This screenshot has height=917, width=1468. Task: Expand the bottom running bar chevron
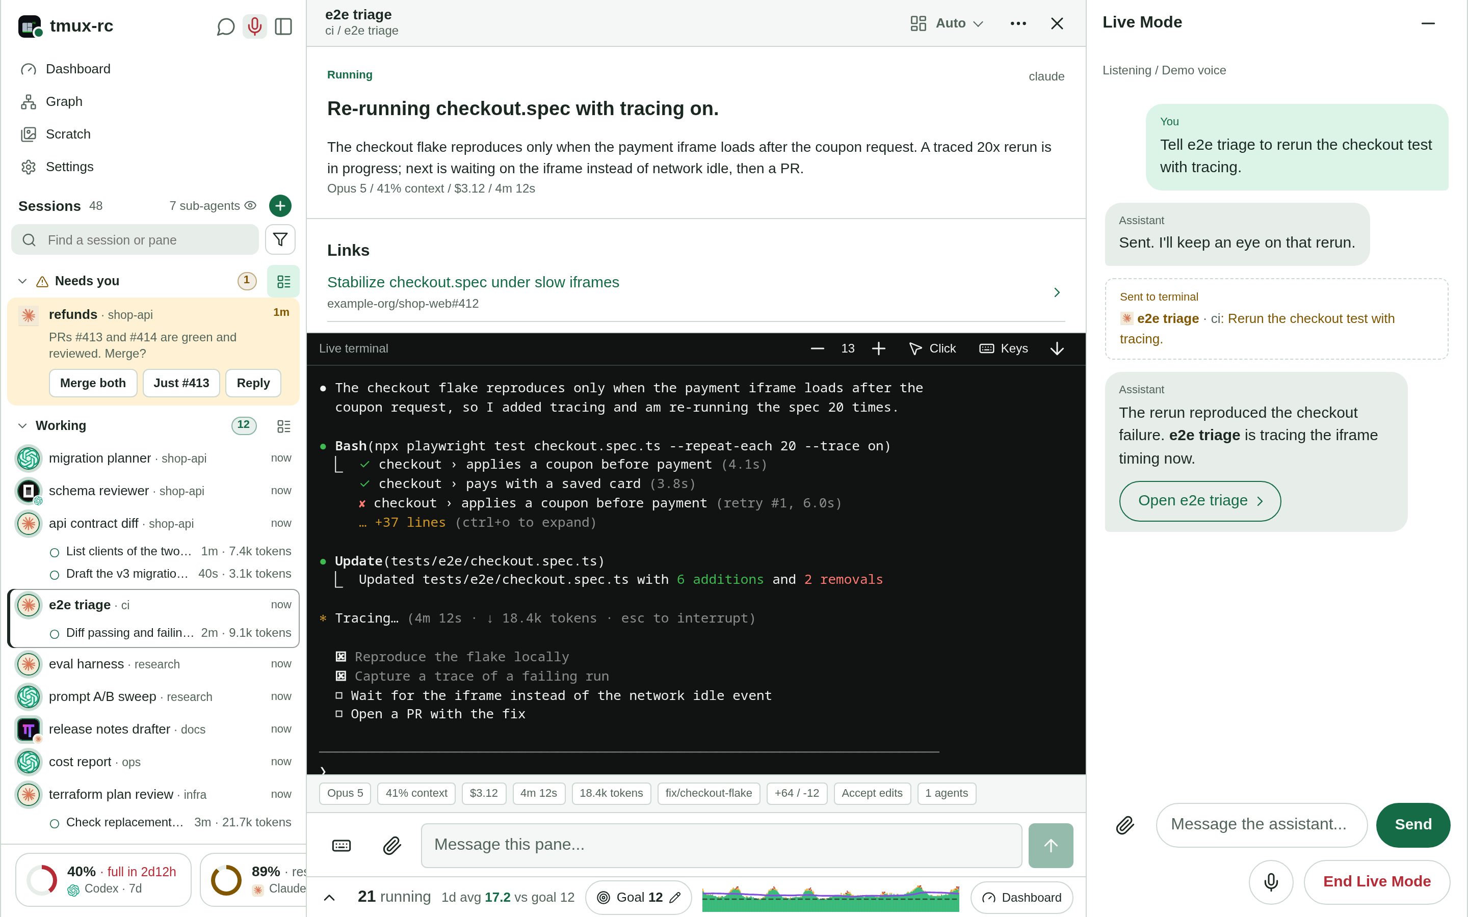pos(329,898)
